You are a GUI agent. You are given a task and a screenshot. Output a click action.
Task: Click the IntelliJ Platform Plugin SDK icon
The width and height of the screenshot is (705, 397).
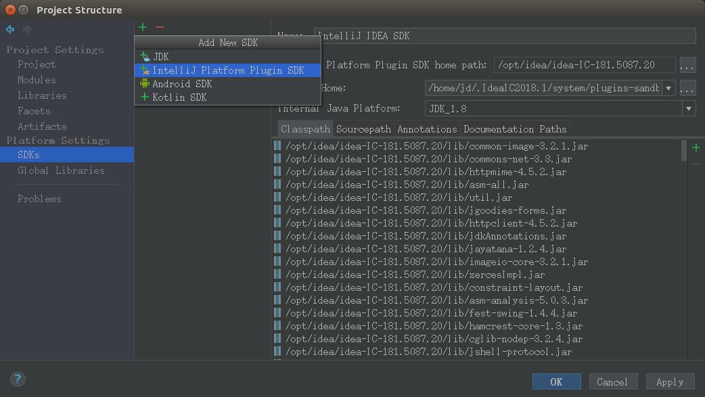[145, 70]
